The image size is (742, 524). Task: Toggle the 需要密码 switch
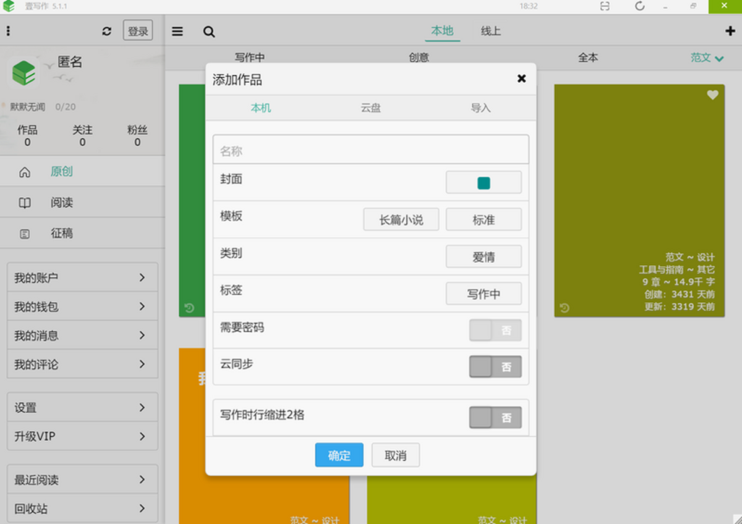click(495, 331)
